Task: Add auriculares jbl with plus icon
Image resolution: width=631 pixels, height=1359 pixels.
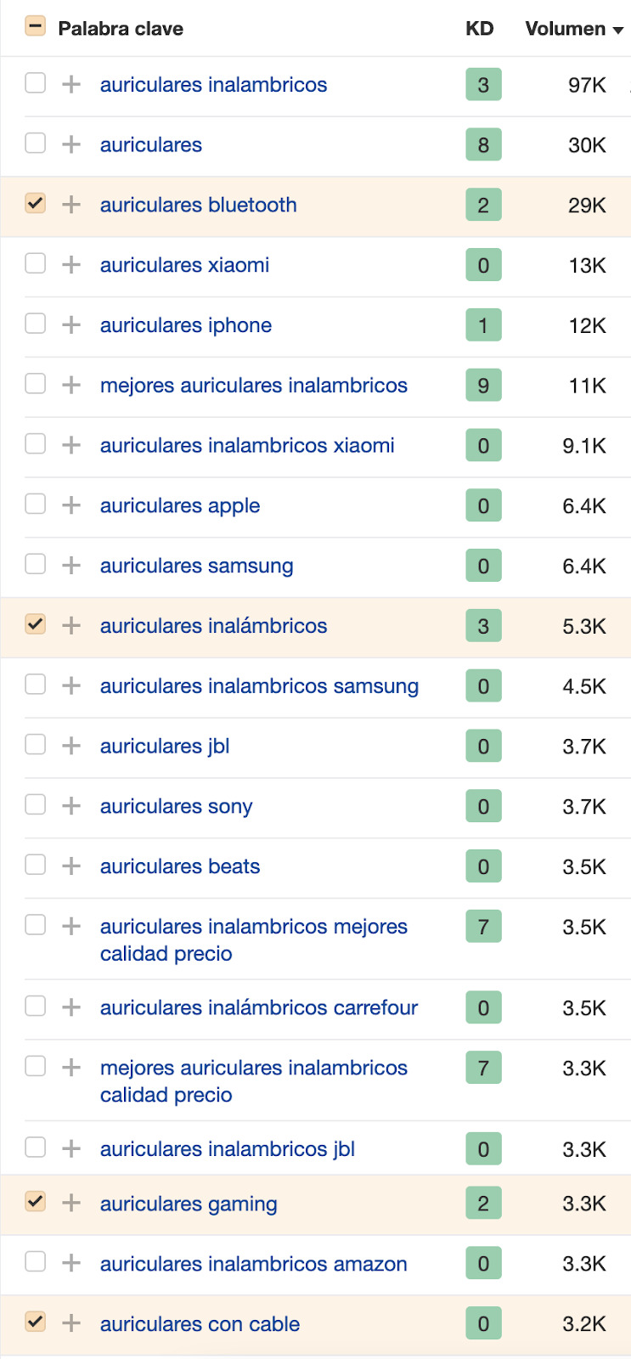Action: [71, 746]
